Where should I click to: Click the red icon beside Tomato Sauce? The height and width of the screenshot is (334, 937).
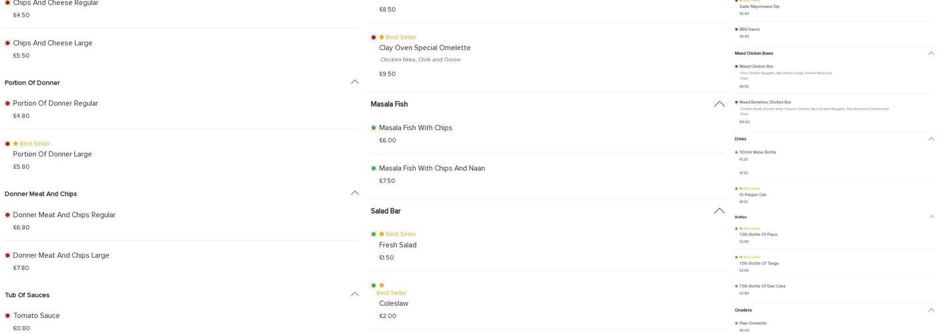pyautogui.click(x=7, y=316)
